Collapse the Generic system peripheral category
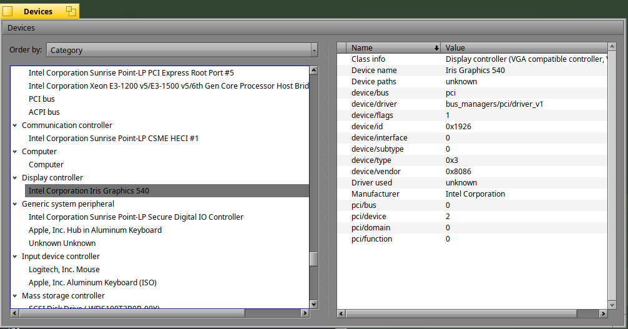 pos(15,204)
